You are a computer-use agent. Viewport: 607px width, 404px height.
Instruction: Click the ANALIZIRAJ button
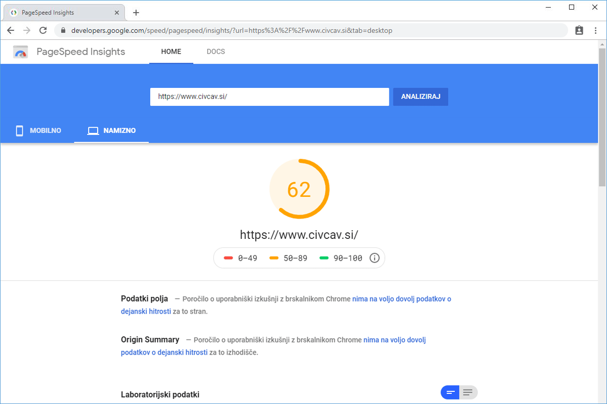tap(420, 96)
